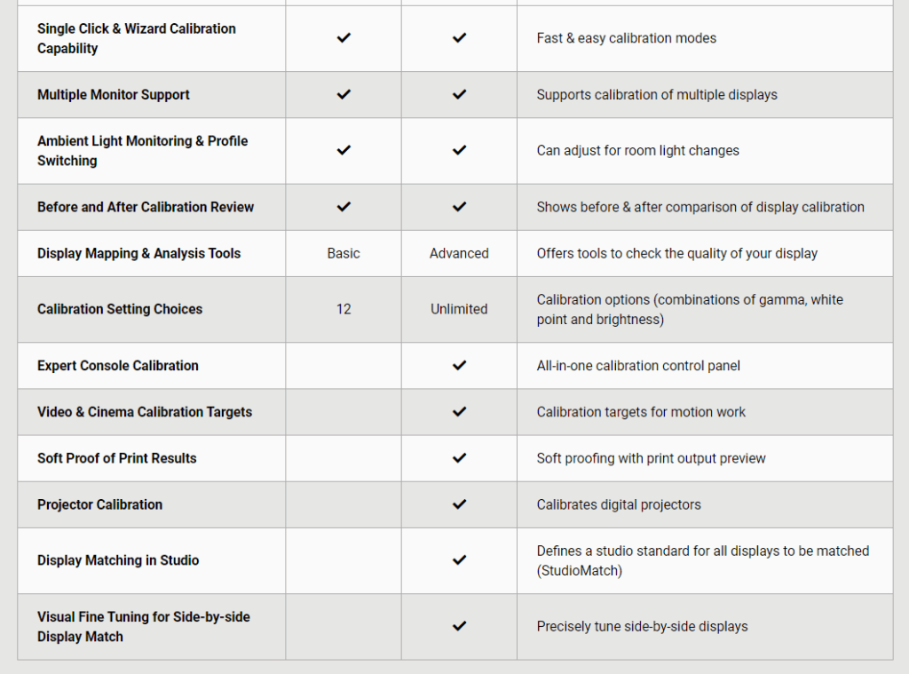Click the "12" Calibration Setting Choices value
Viewport: 909px width, 674px height.
(x=344, y=309)
